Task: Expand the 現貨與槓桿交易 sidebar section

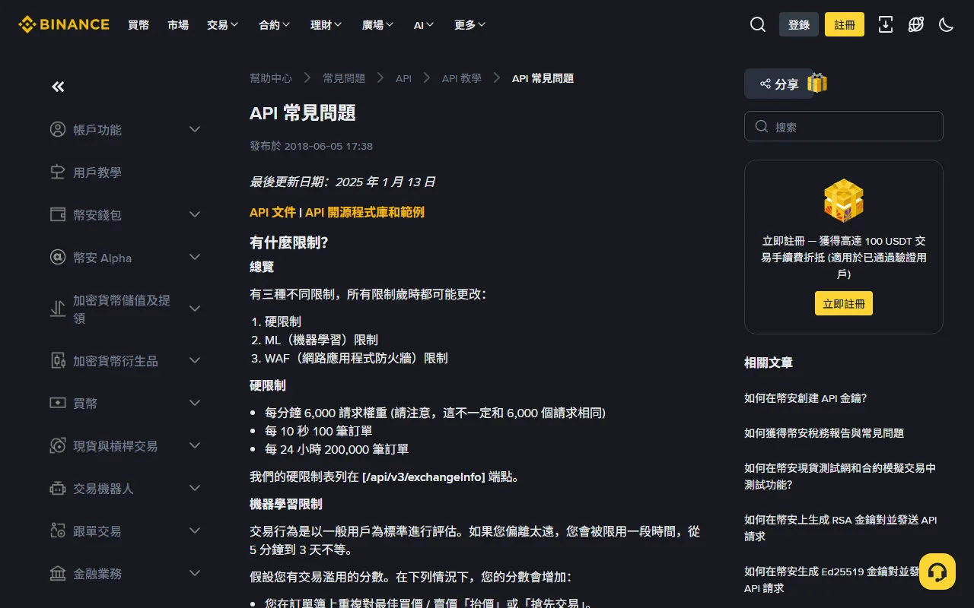Action: point(195,445)
